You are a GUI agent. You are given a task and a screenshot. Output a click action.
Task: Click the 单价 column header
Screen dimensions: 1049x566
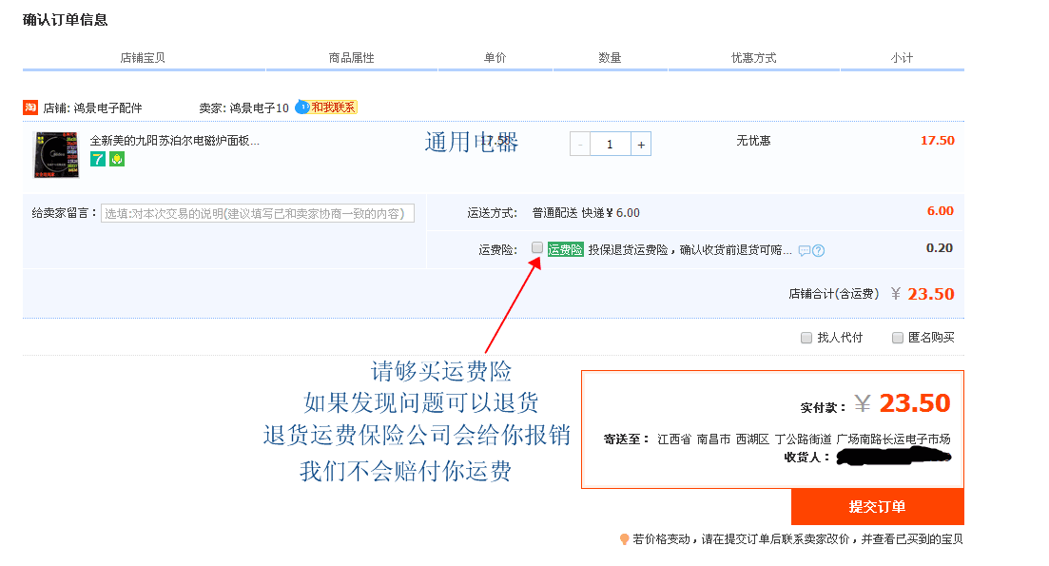click(x=495, y=57)
